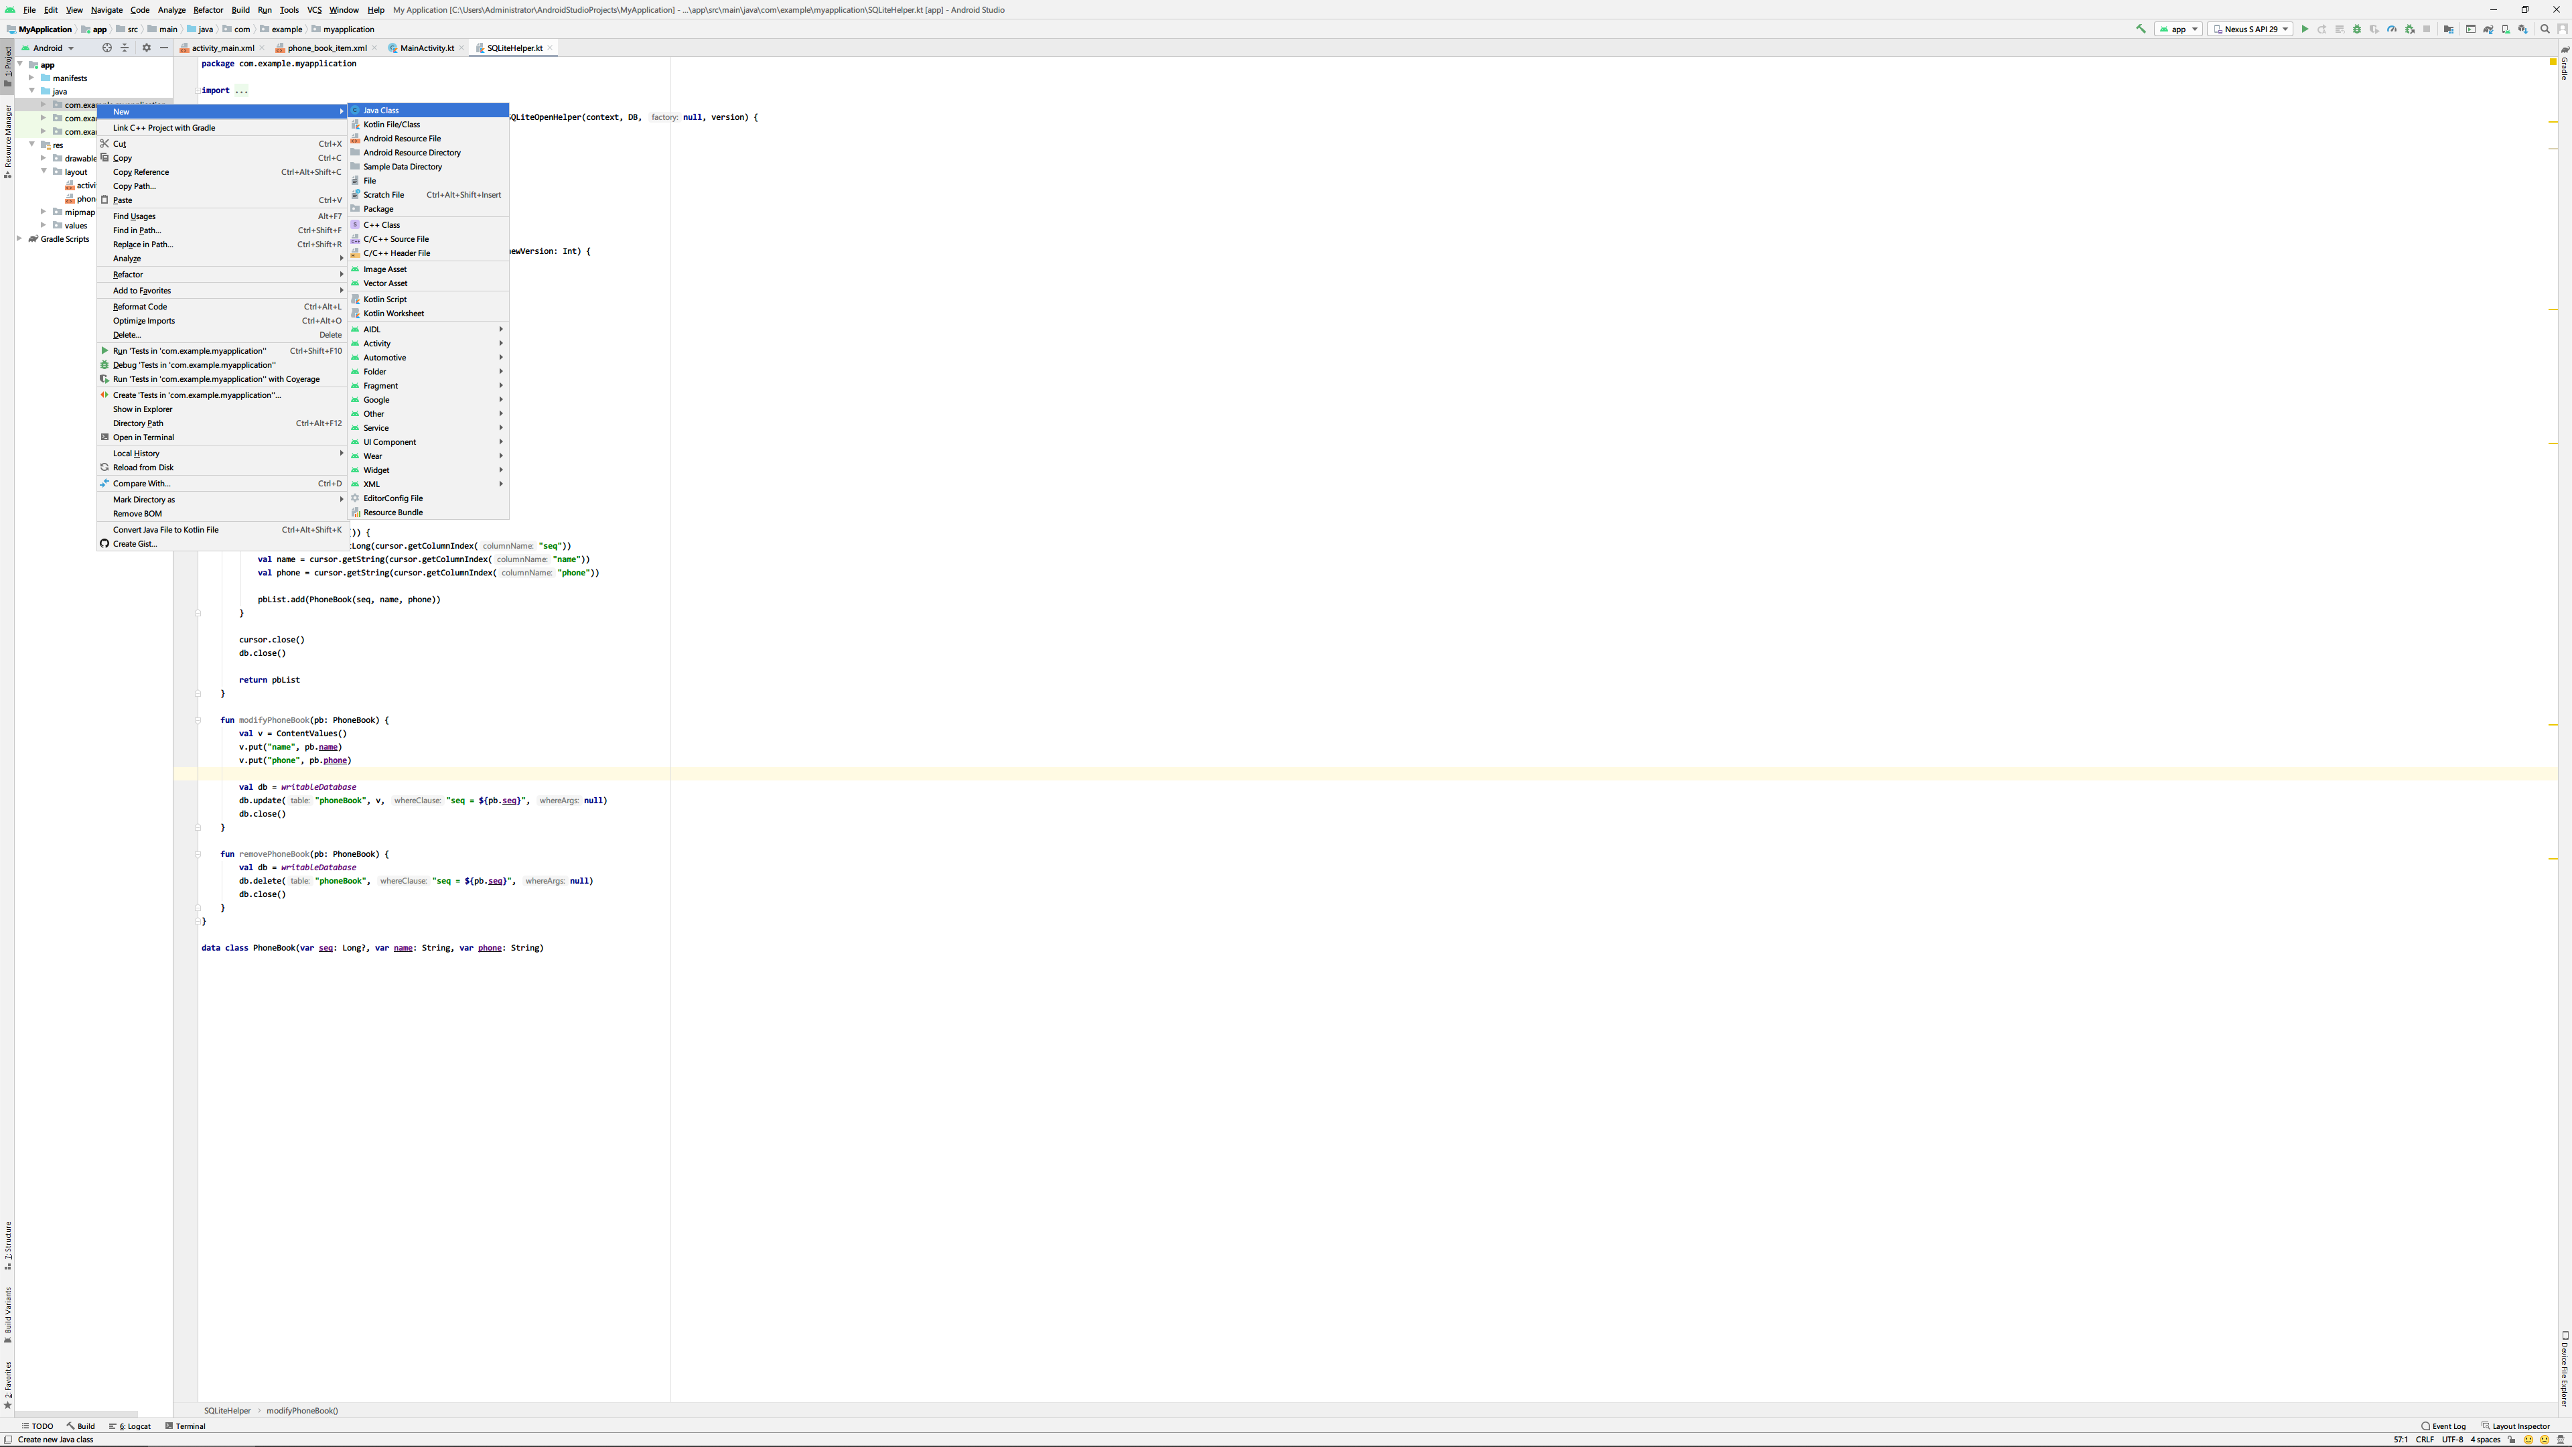
Task: Click the project panel settings gear
Action: (x=147, y=48)
